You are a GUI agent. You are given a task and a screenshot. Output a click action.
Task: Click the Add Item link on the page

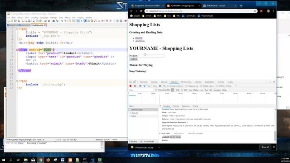140,41
